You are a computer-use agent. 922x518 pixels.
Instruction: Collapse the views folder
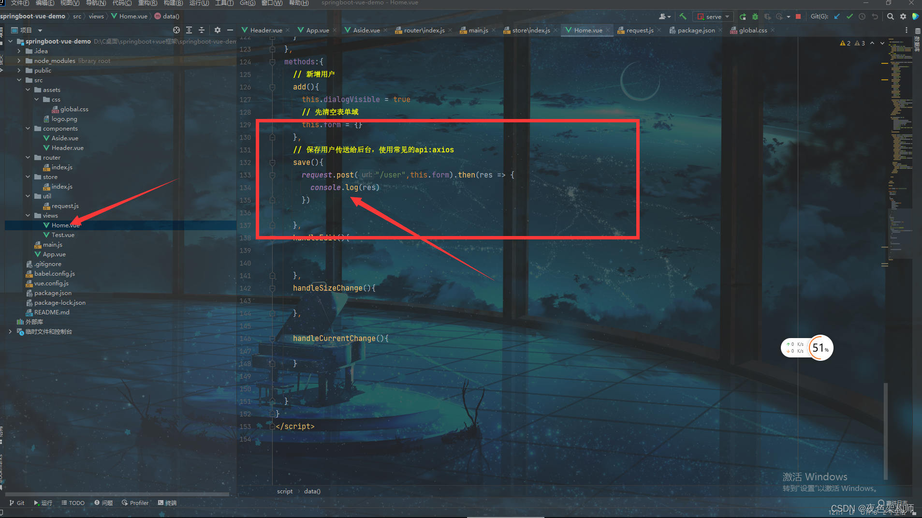[28, 215]
